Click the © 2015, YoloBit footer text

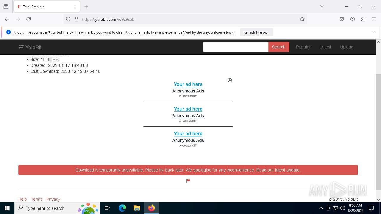(343, 199)
